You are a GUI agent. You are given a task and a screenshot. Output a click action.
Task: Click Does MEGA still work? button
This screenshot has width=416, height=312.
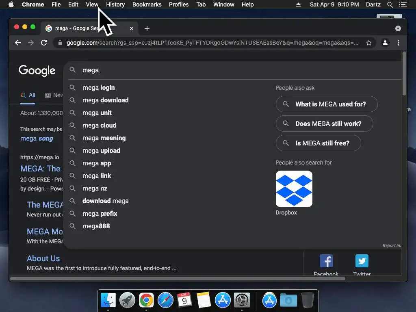[325, 123]
